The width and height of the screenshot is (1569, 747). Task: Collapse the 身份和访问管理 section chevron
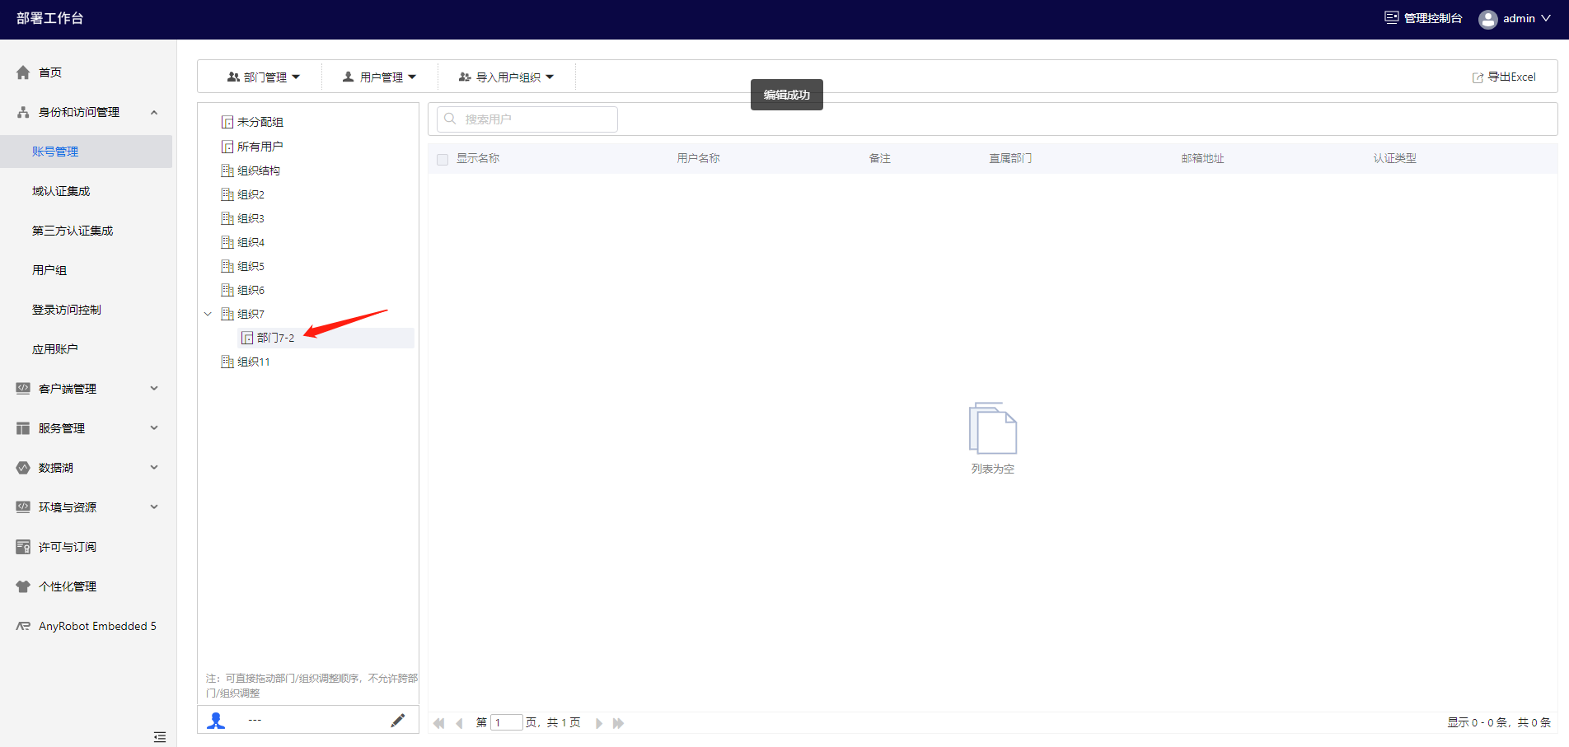[154, 112]
